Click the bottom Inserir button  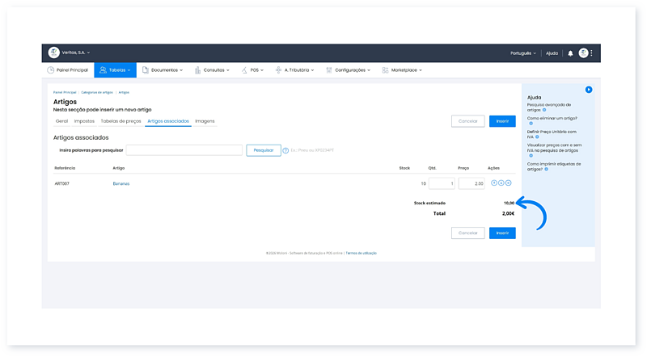(501, 233)
